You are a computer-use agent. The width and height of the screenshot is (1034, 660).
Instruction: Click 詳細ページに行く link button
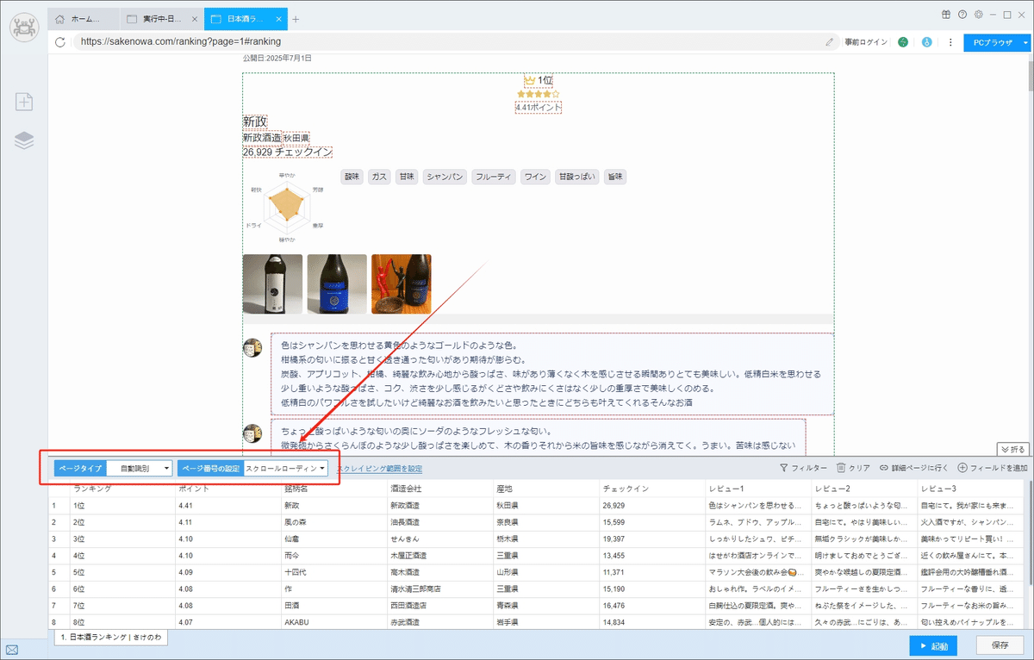point(913,468)
